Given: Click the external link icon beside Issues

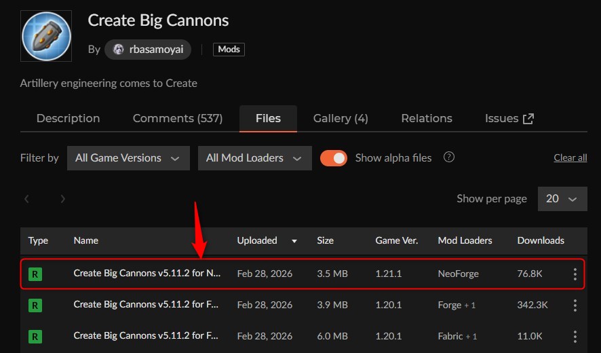Looking at the screenshot, I should point(528,119).
